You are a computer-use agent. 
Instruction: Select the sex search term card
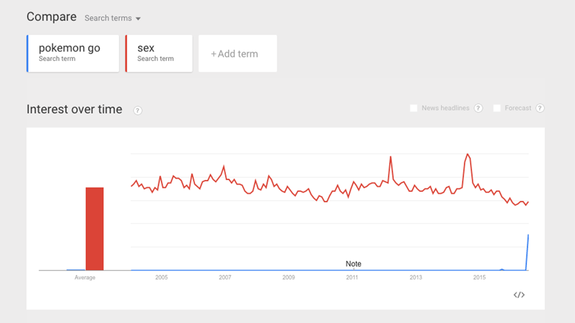pos(159,53)
